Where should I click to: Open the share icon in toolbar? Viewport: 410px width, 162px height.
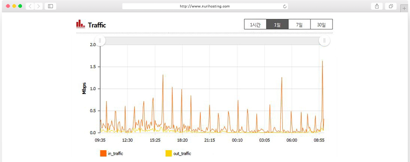pos(377,6)
